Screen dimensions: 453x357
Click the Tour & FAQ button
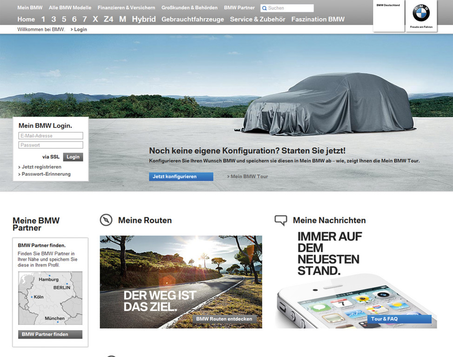click(400, 319)
